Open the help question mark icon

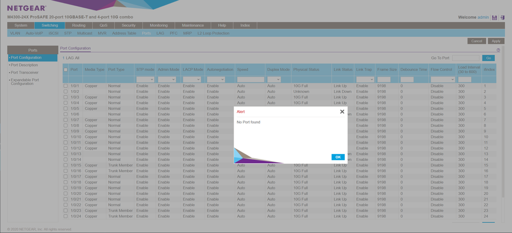tap(498, 50)
